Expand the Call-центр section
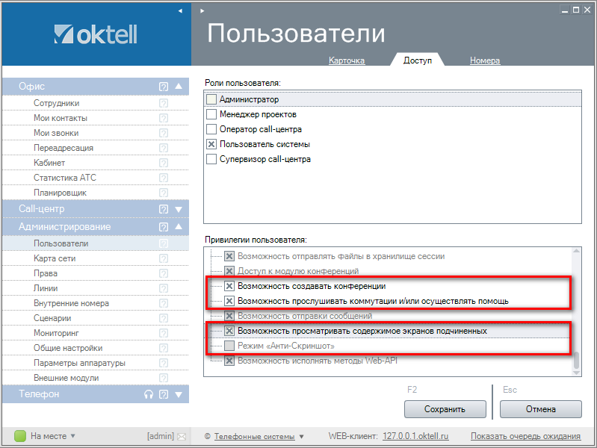 pyautogui.click(x=179, y=209)
